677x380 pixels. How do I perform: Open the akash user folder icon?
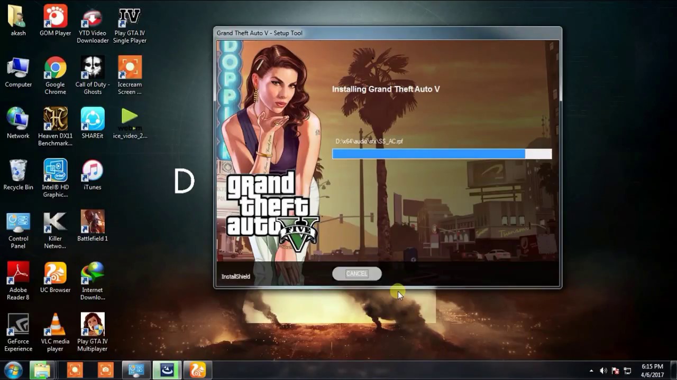tap(18, 21)
